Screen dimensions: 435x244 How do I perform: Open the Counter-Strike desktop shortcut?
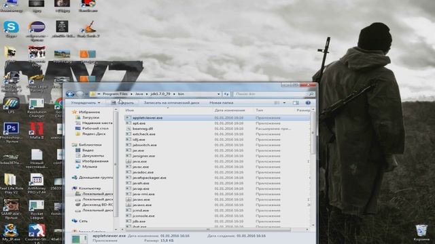coord(37,233)
